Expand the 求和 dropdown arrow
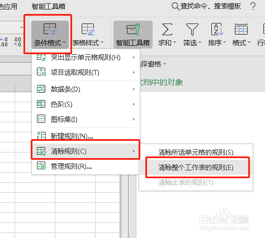 click(174, 42)
